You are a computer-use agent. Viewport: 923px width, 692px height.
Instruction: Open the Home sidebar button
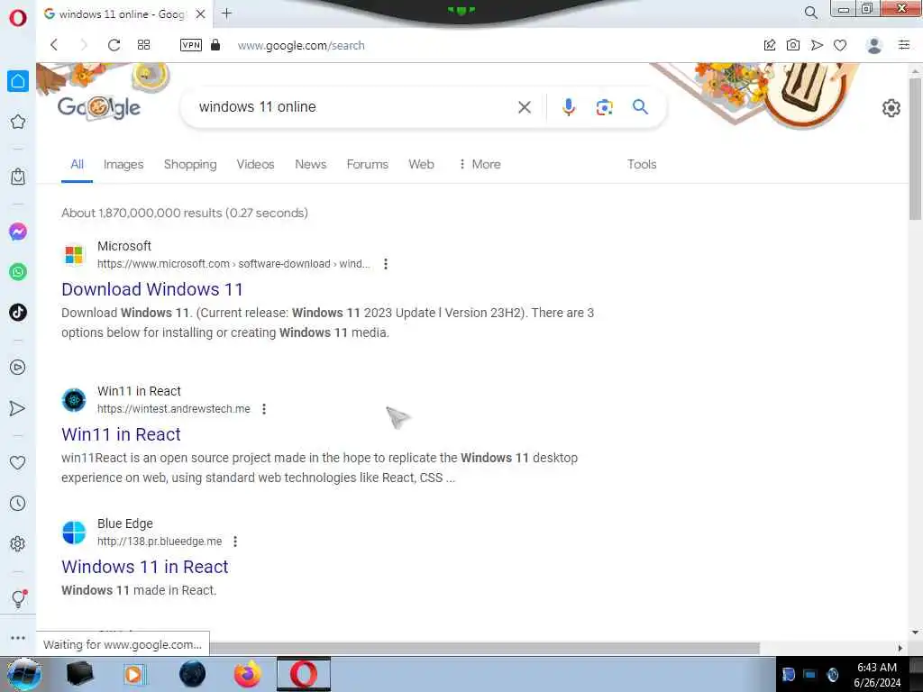(18, 80)
